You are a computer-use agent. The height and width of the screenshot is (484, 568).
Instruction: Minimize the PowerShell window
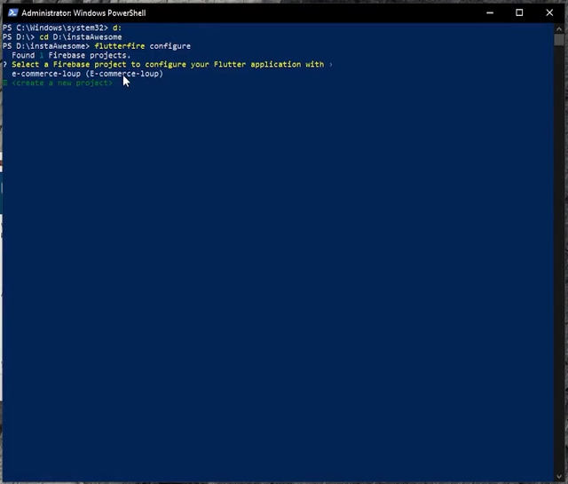click(x=490, y=13)
